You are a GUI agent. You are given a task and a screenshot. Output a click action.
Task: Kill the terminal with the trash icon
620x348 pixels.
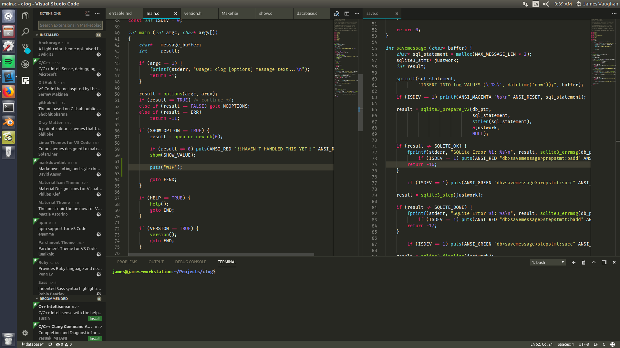584,262
